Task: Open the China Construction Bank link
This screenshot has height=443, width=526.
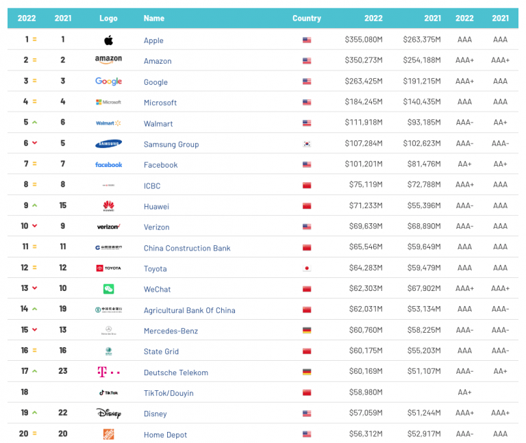Action: click(x=187, y=248)
